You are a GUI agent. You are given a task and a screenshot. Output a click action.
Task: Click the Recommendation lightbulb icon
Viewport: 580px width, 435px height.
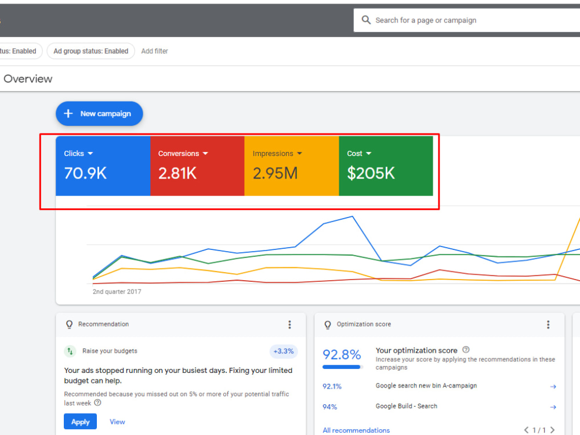(x=69, y=324)
